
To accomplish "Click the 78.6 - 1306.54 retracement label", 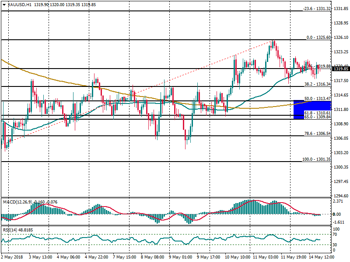I will 317,134.
